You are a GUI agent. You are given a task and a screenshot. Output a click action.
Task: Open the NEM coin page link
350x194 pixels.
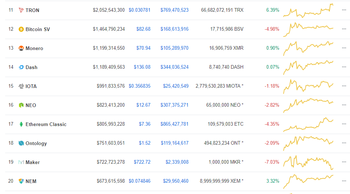(x=31, y=181)
